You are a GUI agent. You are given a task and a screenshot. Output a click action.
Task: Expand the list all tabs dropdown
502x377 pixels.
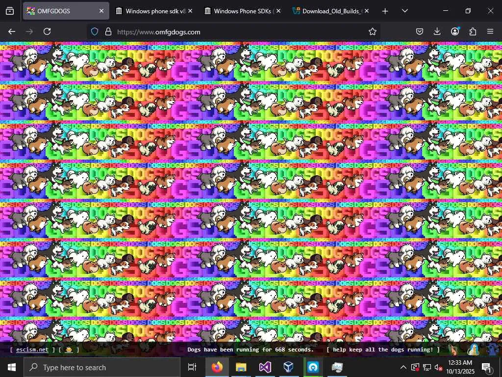(x=404, y=11)
